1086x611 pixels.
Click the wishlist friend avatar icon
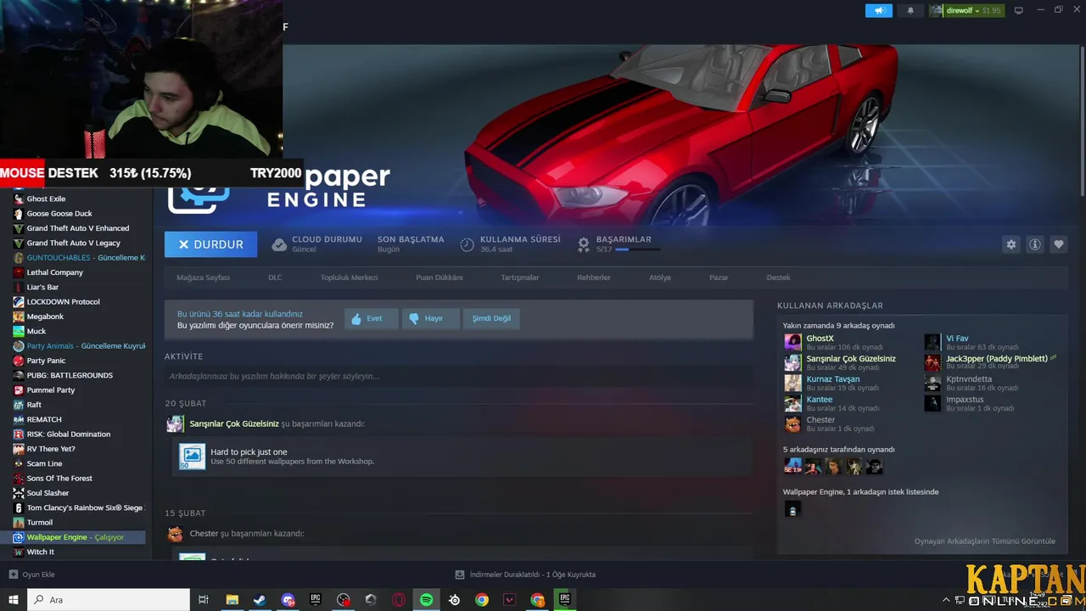coord(792,508)
